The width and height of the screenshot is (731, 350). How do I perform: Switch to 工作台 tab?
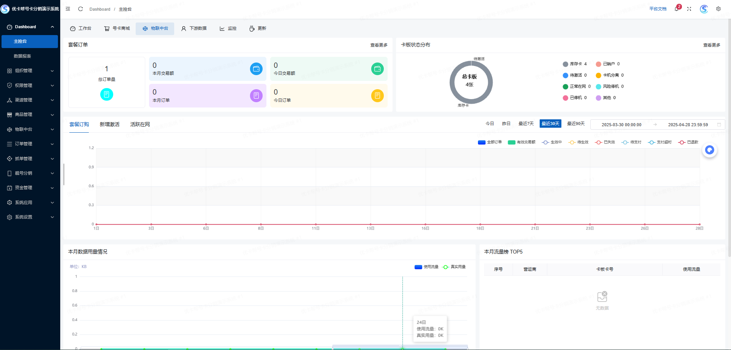click(81, 29)
